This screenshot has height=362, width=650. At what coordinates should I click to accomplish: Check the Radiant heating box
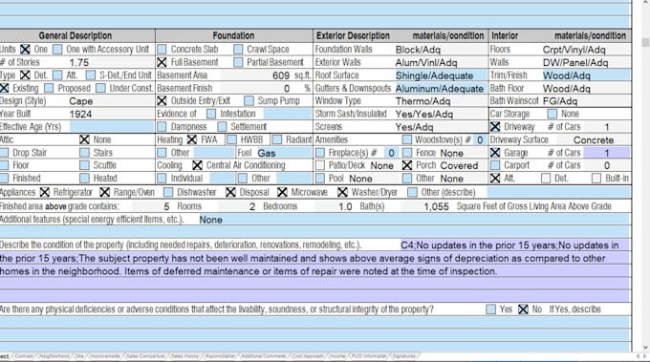coord(277,139)
